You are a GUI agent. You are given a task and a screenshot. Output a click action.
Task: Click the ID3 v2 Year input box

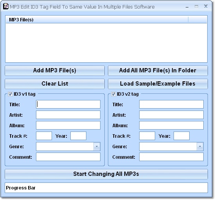click(x=181, y=136)
